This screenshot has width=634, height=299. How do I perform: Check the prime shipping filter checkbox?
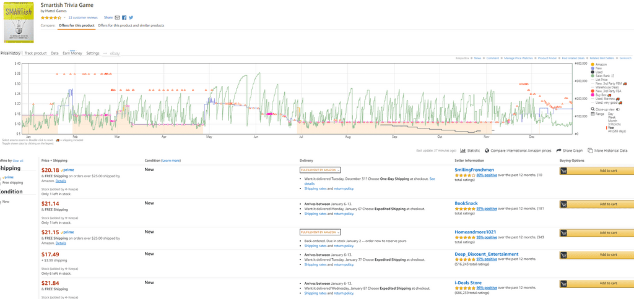1,177
